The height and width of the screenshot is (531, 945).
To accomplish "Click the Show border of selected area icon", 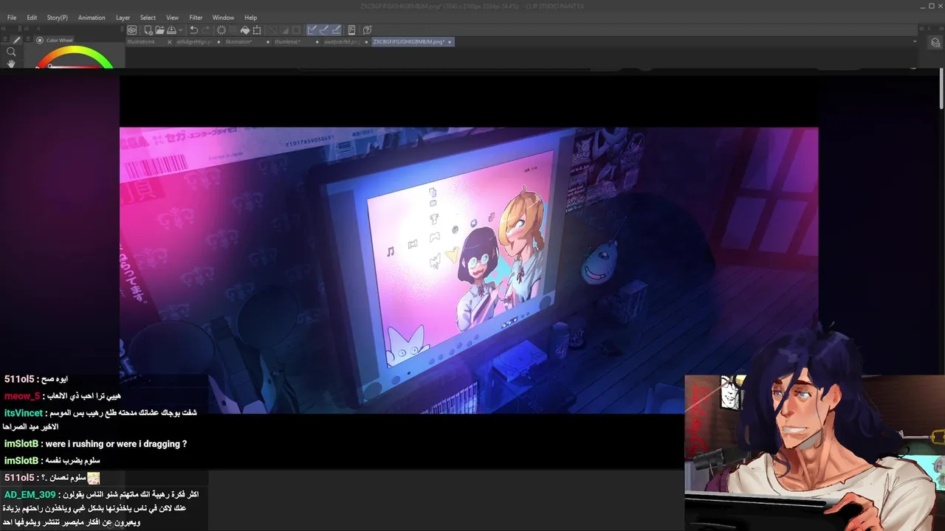I will pyautogui.click(x=296, y=30).
